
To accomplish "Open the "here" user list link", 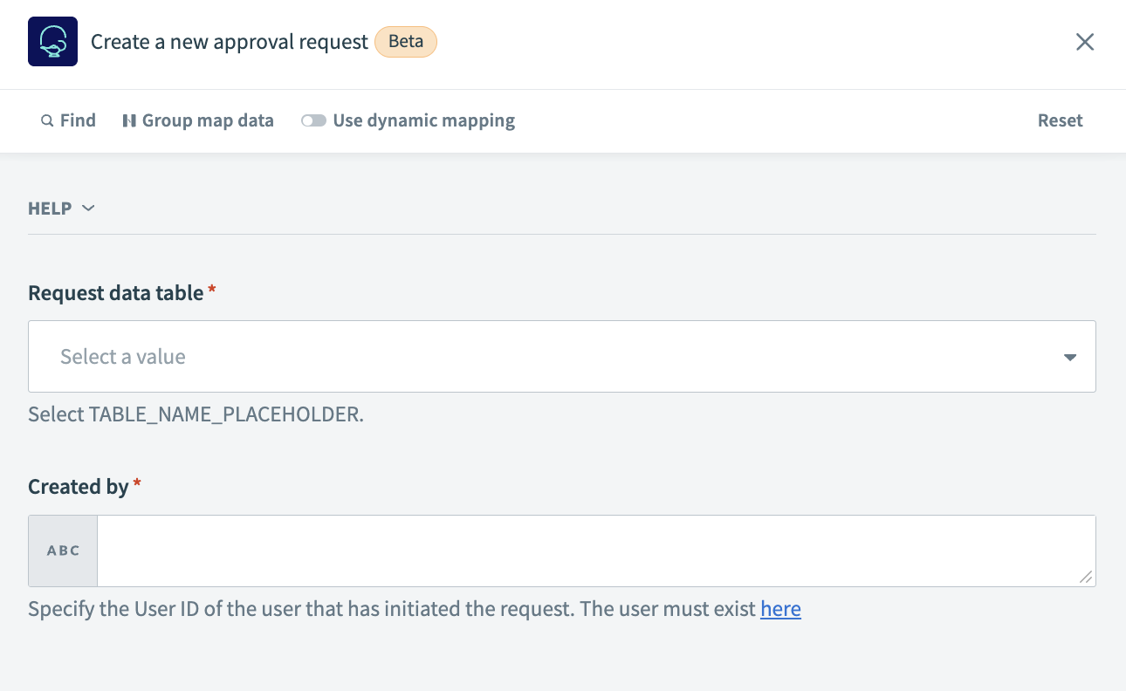I will point(779,609).
